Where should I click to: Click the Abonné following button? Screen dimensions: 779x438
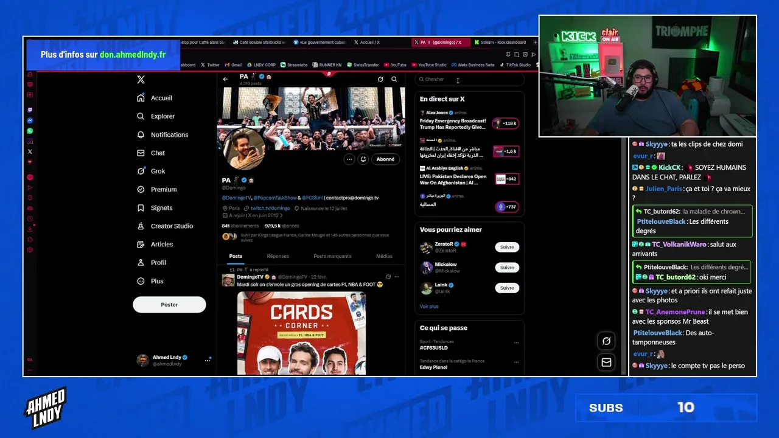(385, 159)
